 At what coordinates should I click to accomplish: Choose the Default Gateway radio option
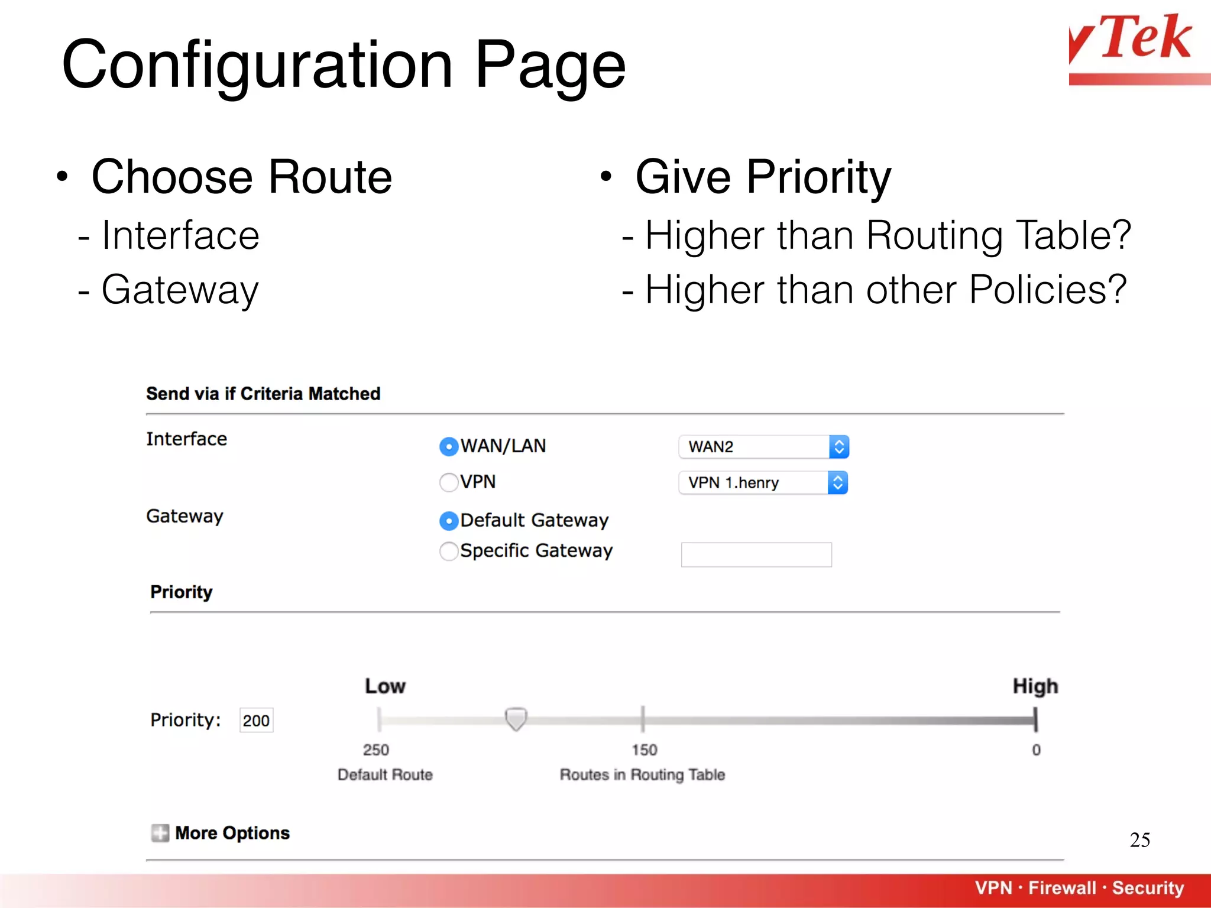pyautogui.click(x=449, y=521)
